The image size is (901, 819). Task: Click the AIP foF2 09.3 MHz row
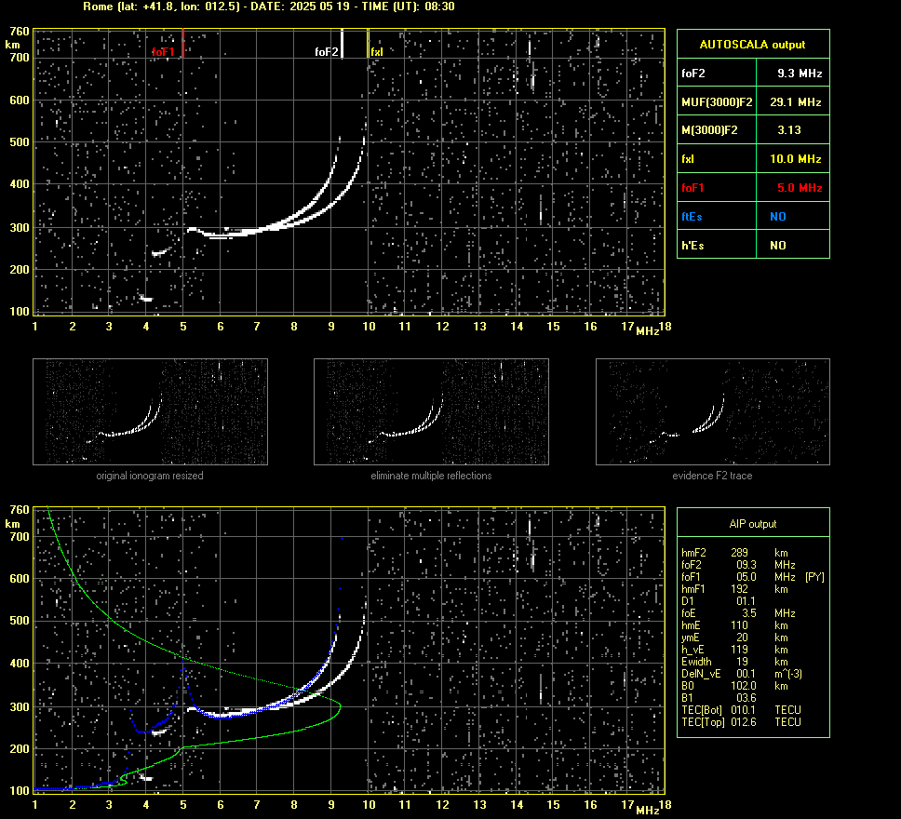tap(738, 565)
